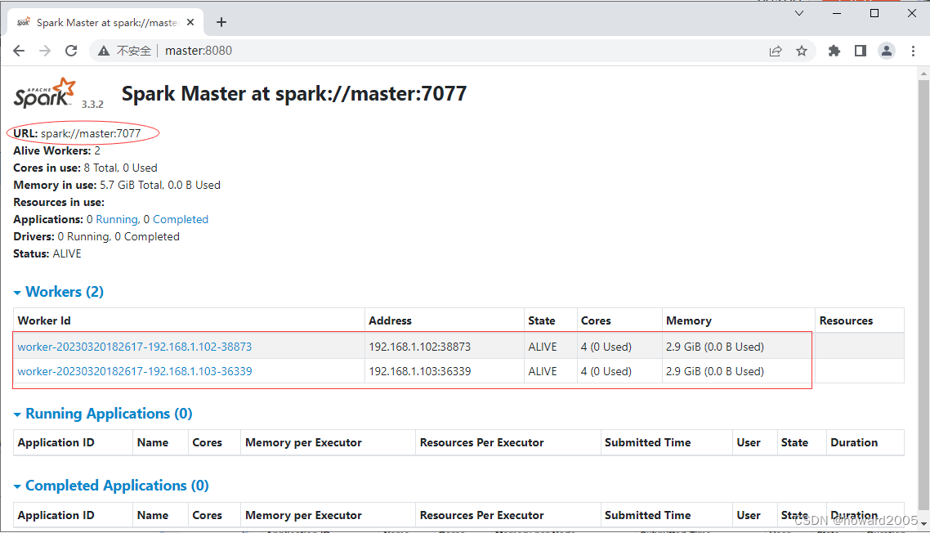Click the Apache Spark logo

pyautogui.click(x=45, y=93)
